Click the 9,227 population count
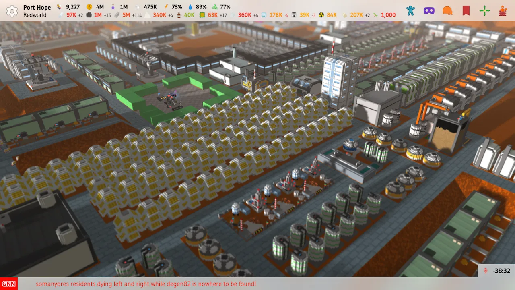The height and width of the screenshot is (290, 515). point(73,7)
